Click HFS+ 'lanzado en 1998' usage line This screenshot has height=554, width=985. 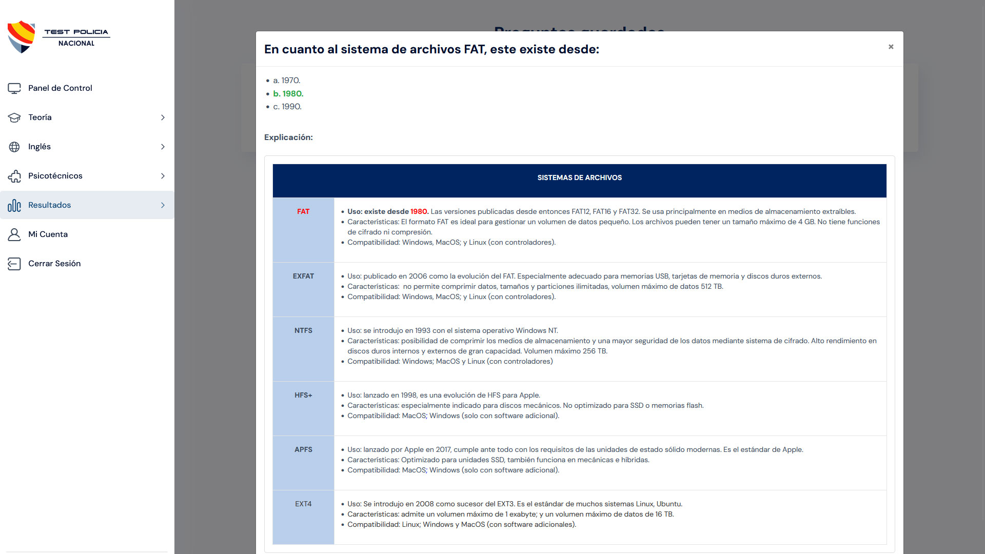444,395
